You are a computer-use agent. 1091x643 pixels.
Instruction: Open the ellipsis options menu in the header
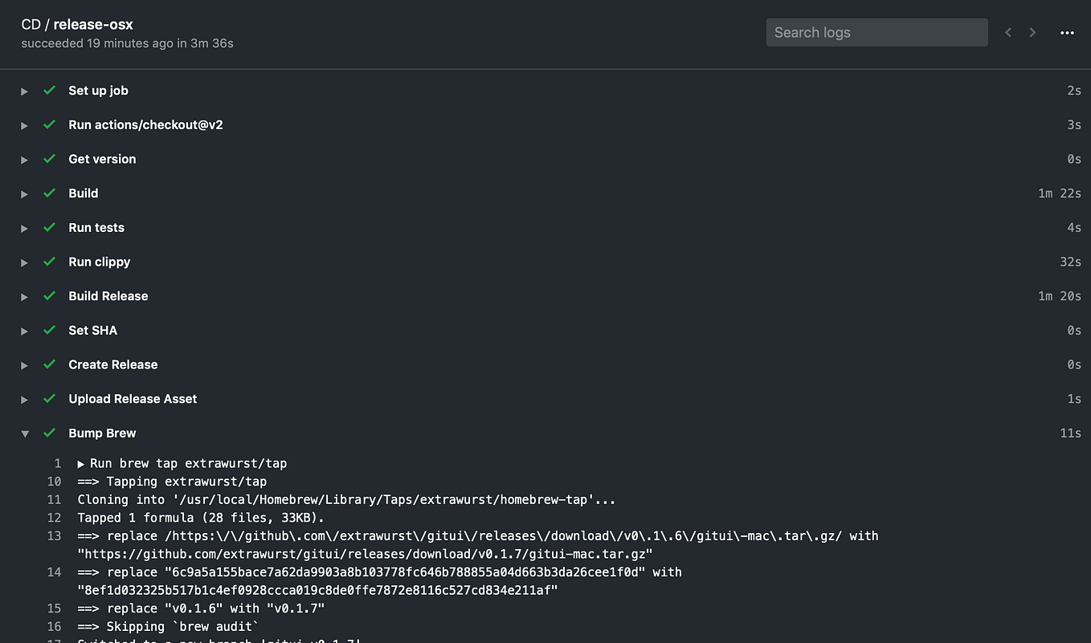(1067, 32)
